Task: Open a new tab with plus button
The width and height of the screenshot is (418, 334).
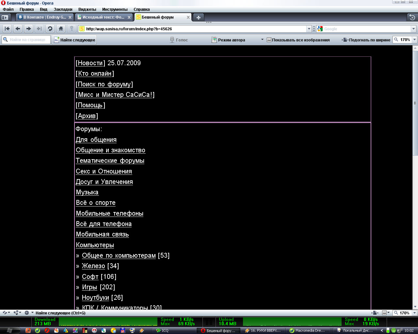Action: tap(198, 17)
